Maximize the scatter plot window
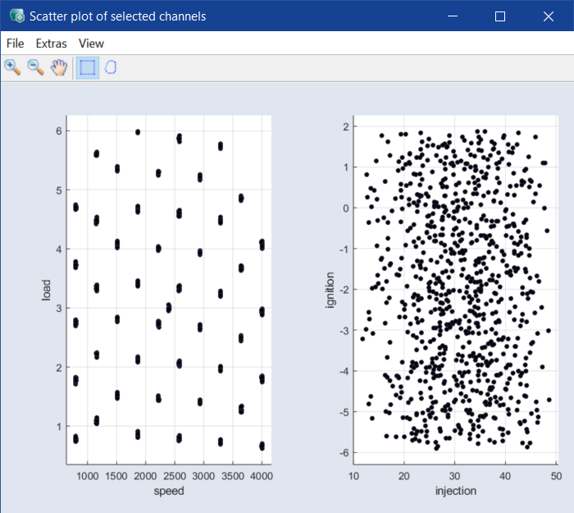 tap(500, 16)
